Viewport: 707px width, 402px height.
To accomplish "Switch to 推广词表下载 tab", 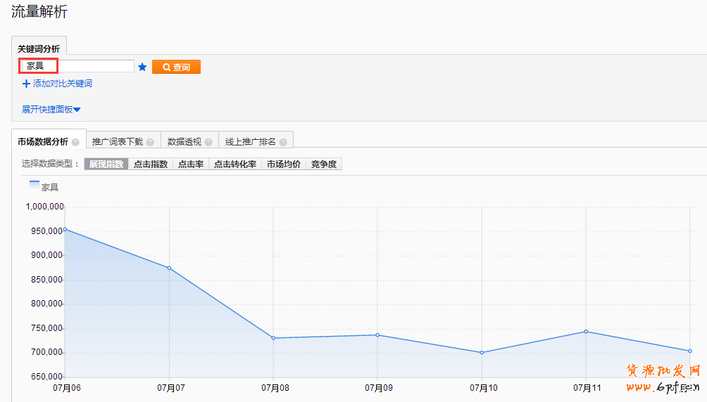I will pos(118,141).
